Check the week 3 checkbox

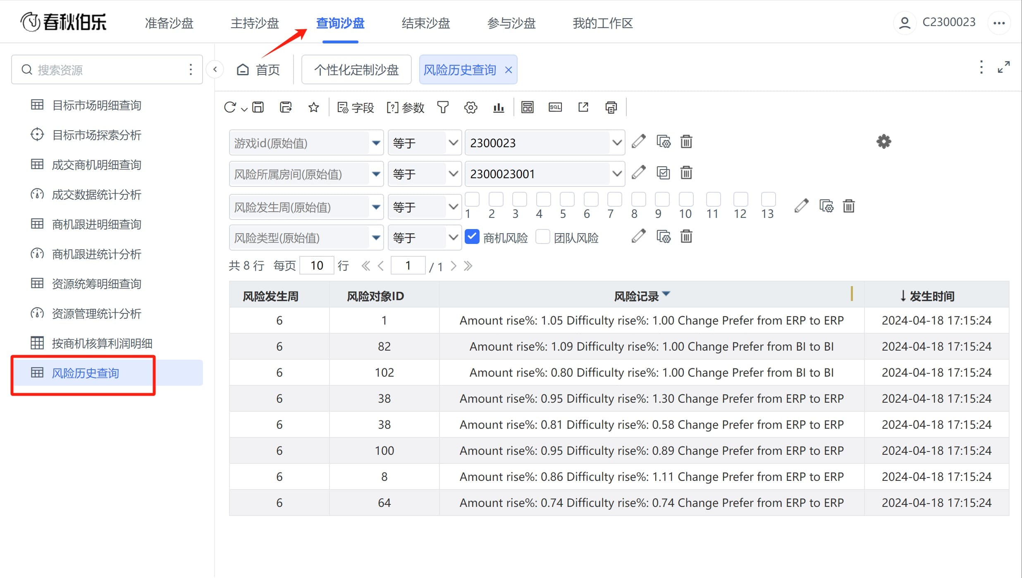520,199
